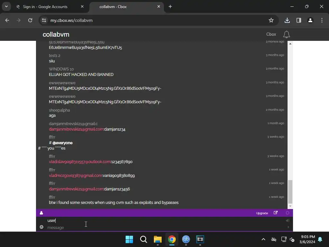This screenshot has width=329, height=247.
Task: Pop out the chat with external-link icon
Action: [275, 213]
